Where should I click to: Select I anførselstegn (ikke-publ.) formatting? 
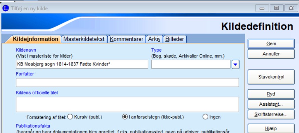(125, 117)
